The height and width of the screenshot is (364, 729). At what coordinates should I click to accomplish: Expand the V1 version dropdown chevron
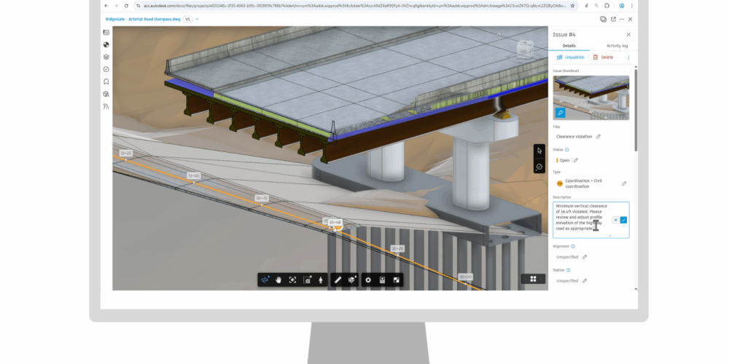point(197,20)
